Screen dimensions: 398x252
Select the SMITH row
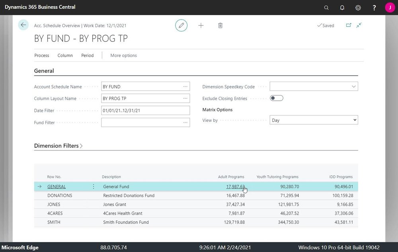[x=196, y=222]
